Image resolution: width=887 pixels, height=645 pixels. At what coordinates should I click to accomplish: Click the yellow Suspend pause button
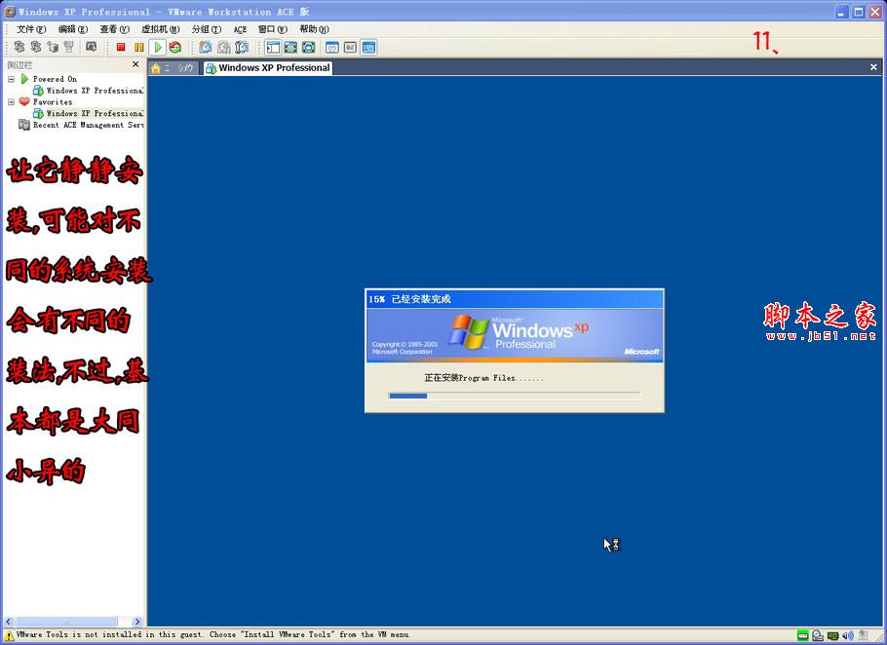(138, 48)
